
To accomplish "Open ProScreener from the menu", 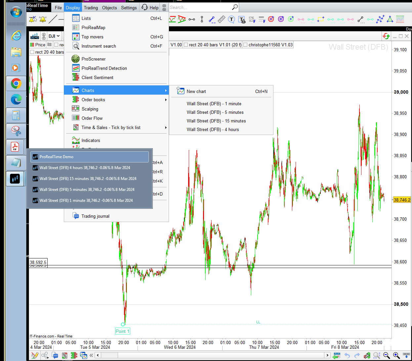I will [116, 59].
